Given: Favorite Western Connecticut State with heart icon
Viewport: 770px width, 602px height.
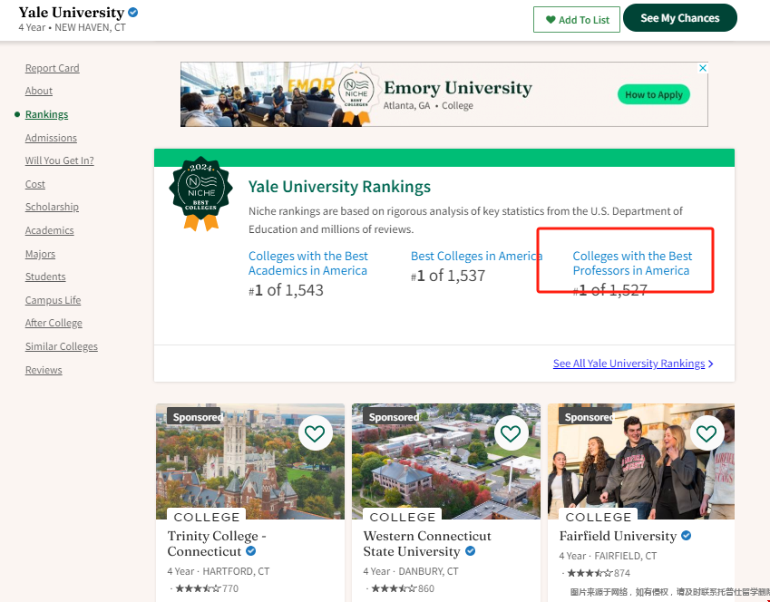Looking at the screenshot, I should [511, 433].
